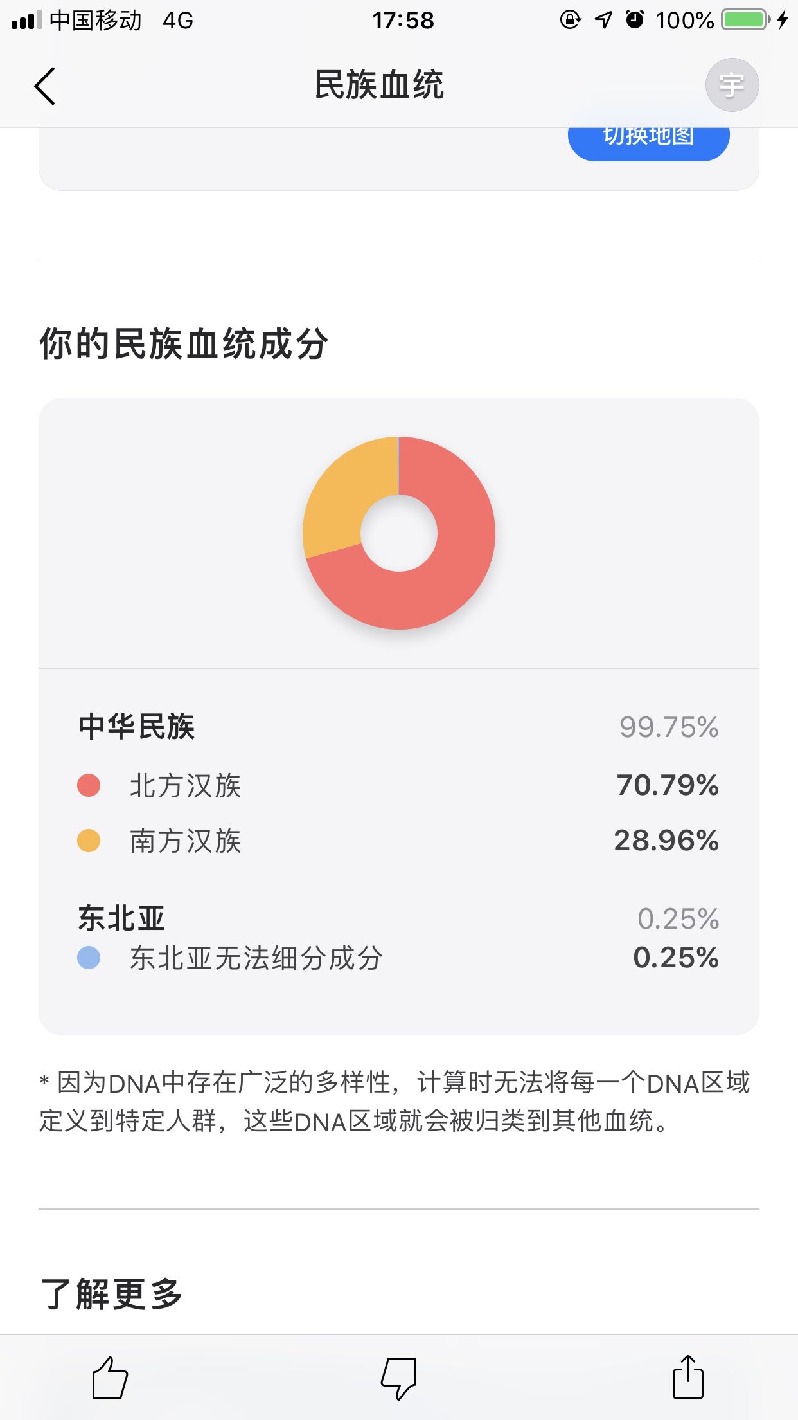The height and width of the screenshot is (1420, 798).
Task: Tap the back arrow icon
Action: [45, 86]
